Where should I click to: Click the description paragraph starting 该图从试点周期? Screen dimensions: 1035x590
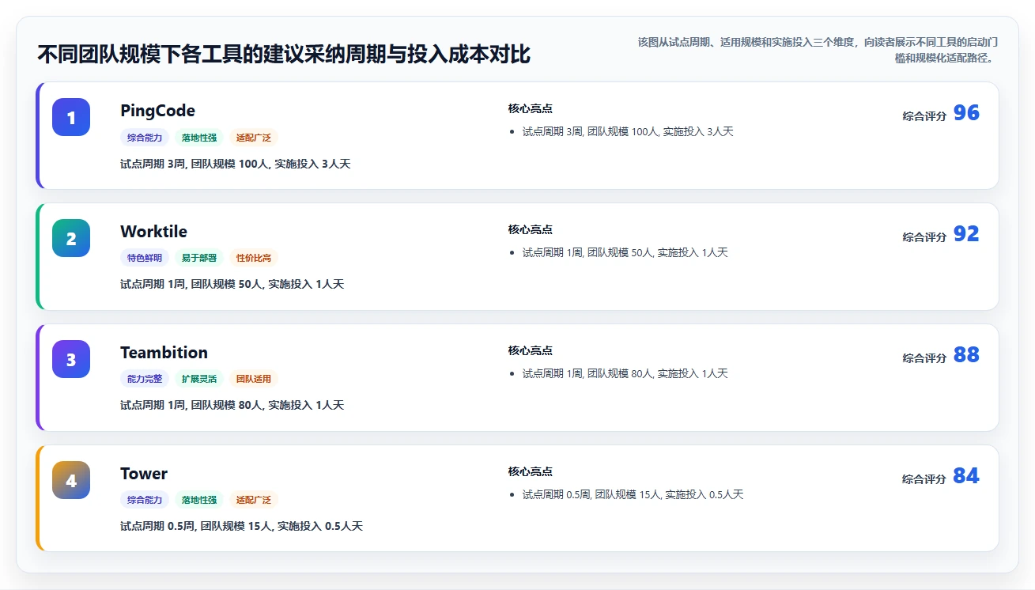tap(817, 50)
